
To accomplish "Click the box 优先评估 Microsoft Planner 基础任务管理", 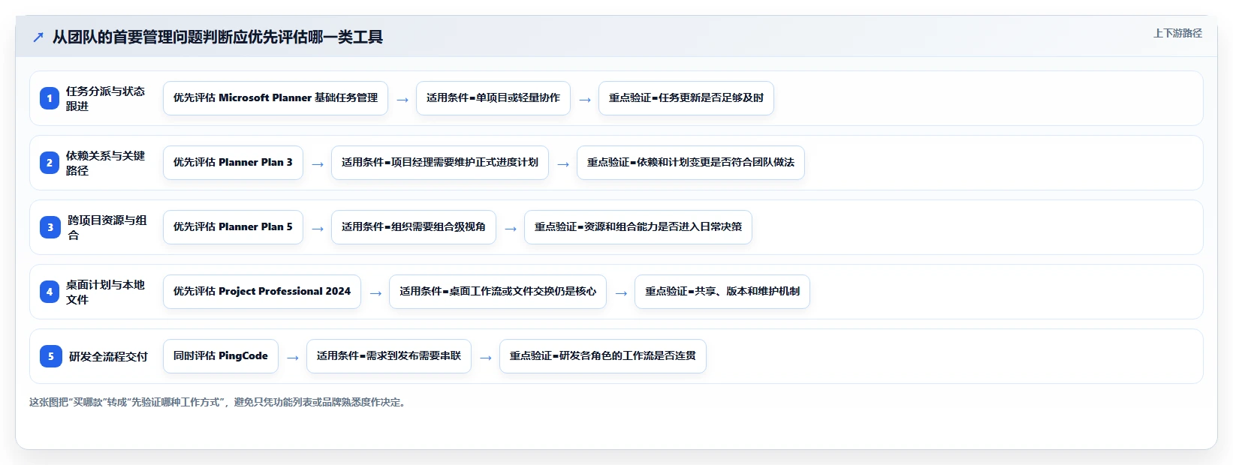I will tap(276, 98).
